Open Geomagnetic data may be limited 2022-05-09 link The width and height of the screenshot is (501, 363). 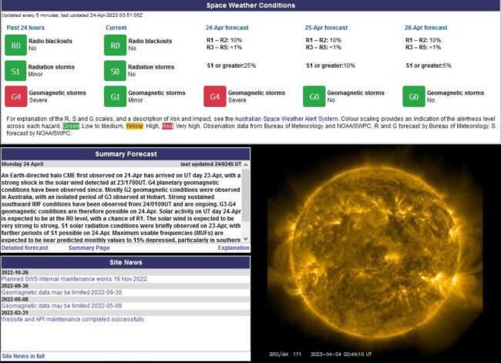point(62,306)
